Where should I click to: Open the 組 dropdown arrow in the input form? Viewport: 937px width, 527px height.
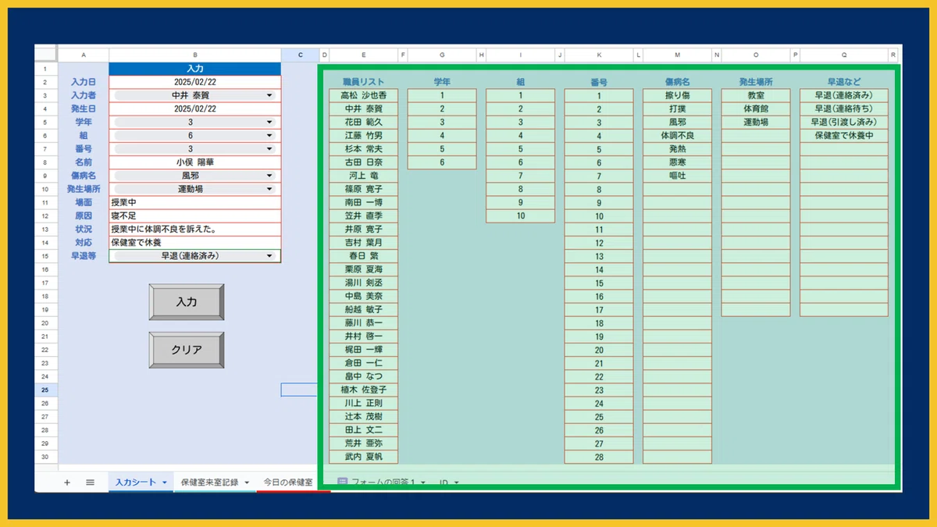point(269,135)
